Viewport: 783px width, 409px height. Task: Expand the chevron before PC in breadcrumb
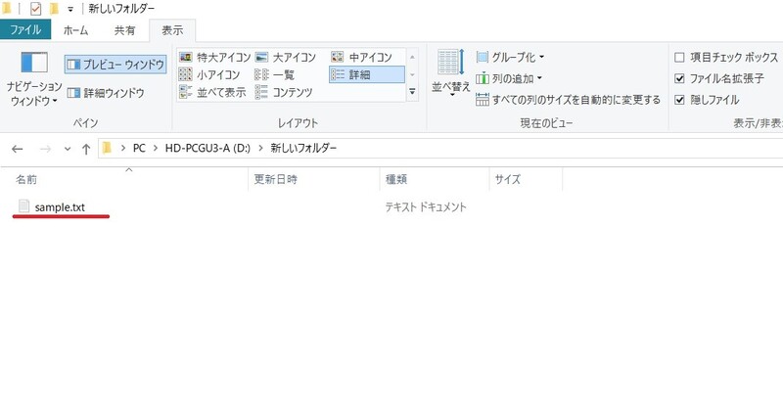(123, 149)
